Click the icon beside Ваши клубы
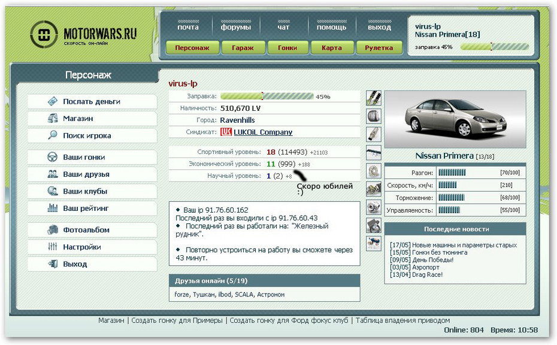 [53, 191]
